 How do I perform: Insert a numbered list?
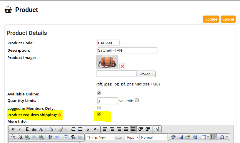[x=73, y=129]
